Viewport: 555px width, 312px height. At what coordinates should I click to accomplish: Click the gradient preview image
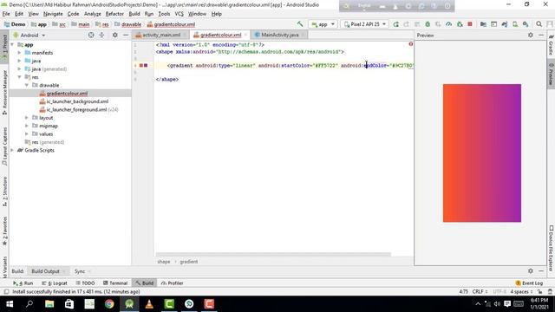click(482, 153)
